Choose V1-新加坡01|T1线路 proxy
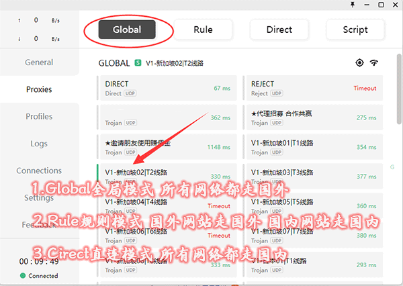Viewport: 403px width, 286px height. coord(312,147)
